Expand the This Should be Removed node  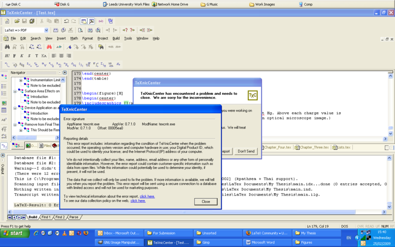(x=21, y=130)
